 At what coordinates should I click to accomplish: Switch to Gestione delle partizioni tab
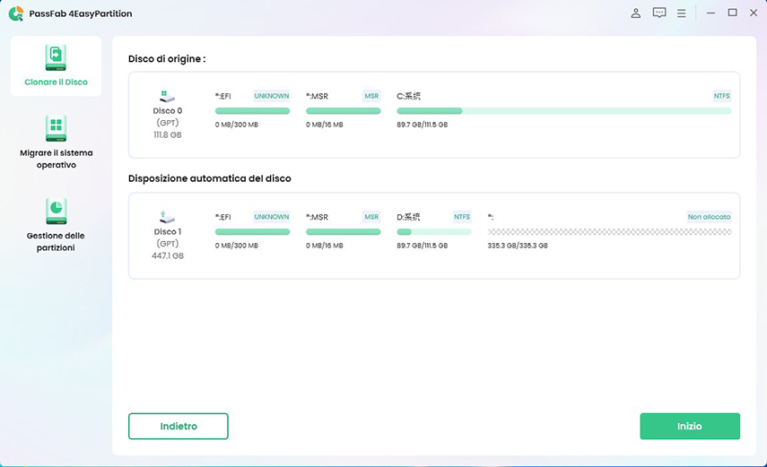[x=56, y=241]
